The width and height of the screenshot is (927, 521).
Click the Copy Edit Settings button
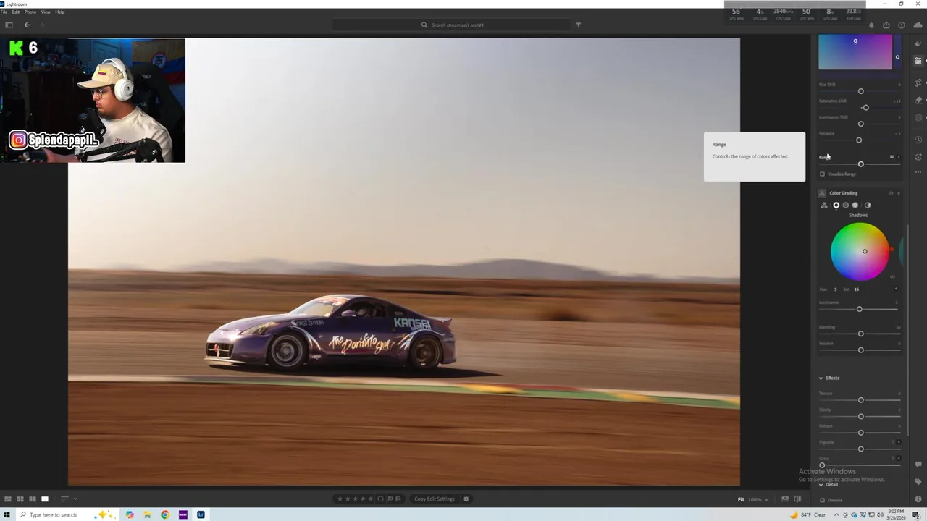[x=435, y=499]
